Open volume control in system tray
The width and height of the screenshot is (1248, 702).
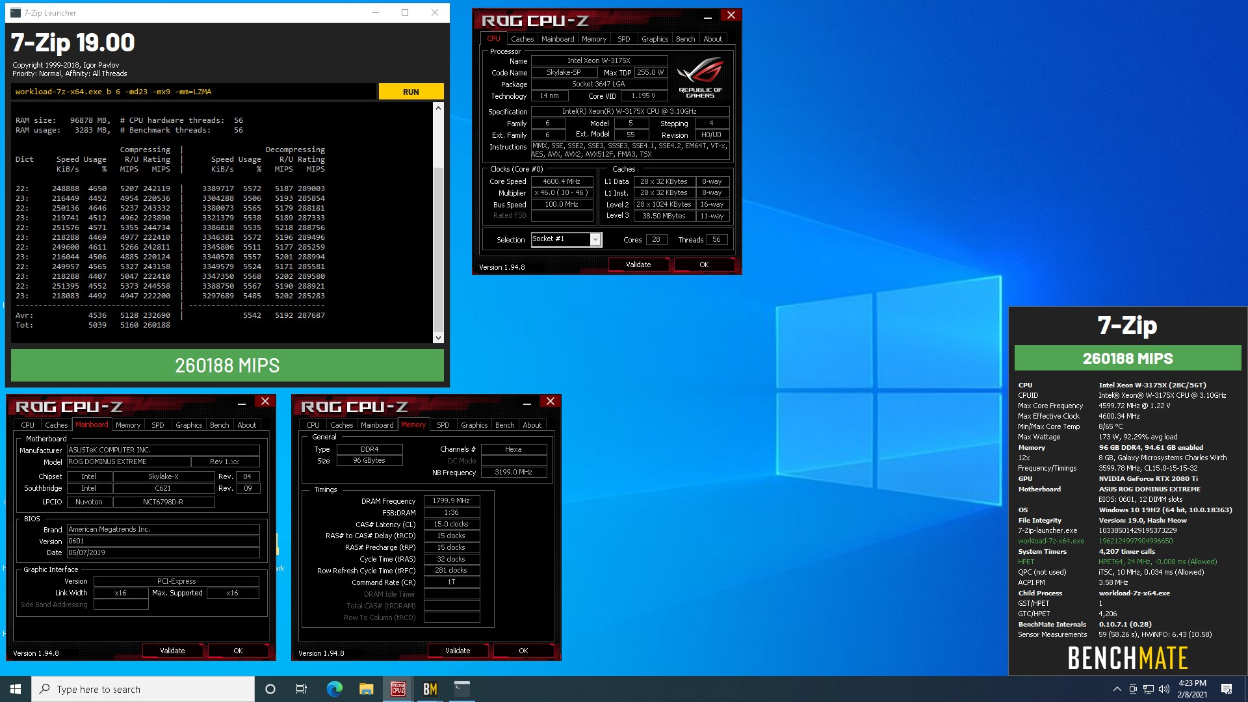(1164, 689)
